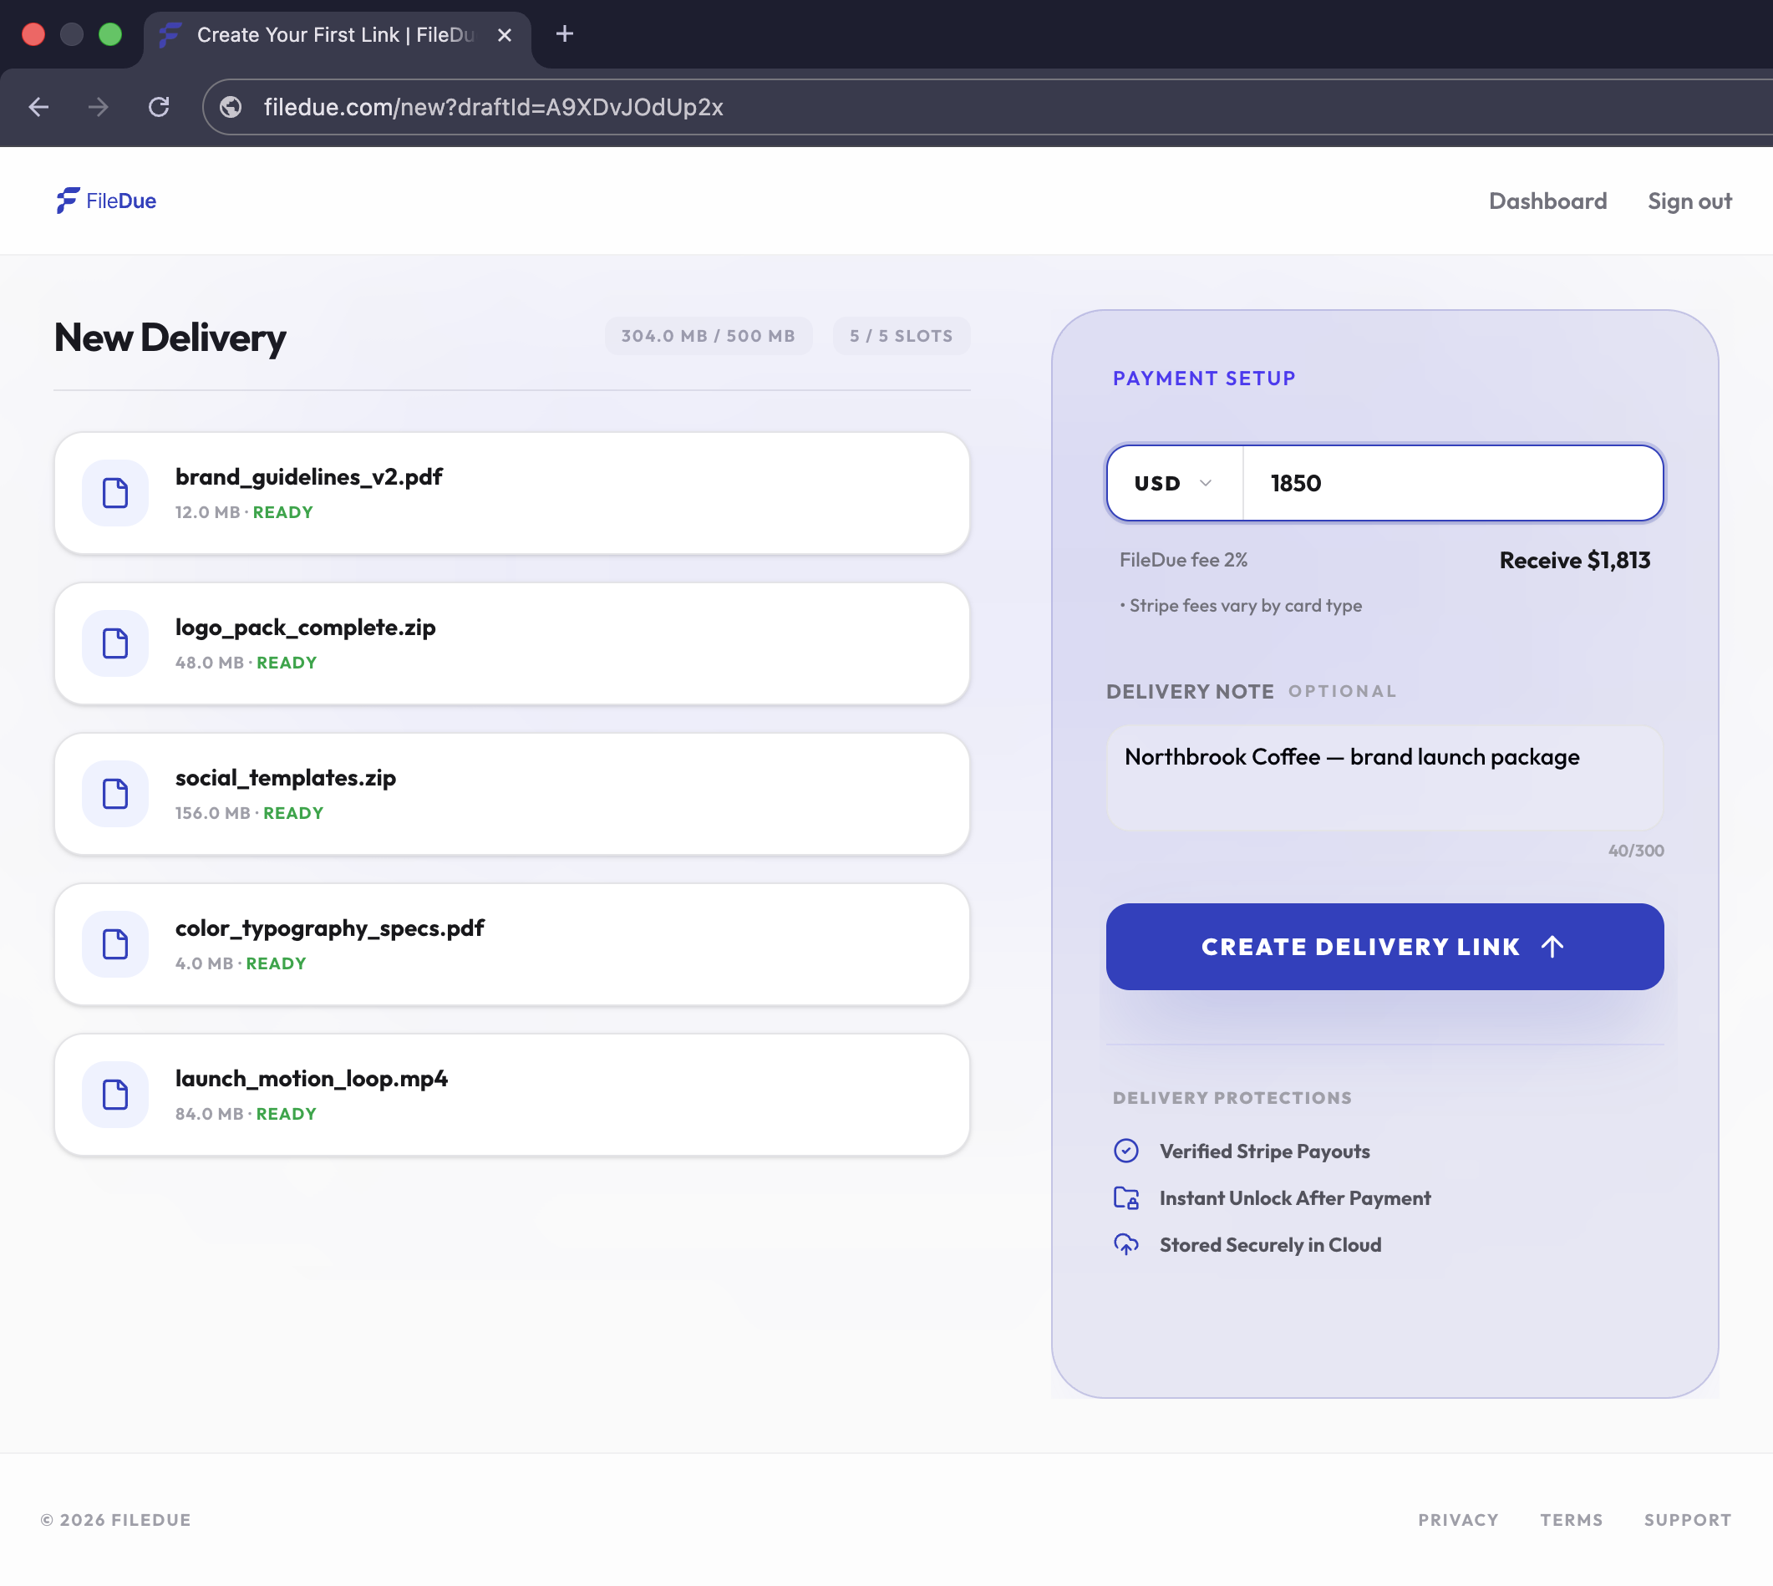Viewport: 1773px width, 1586px height.
Task: Open the Dashboard page
Action: pos(1547,201)
